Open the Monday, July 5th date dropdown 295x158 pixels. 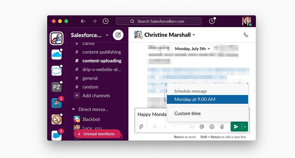coord(192,49)
